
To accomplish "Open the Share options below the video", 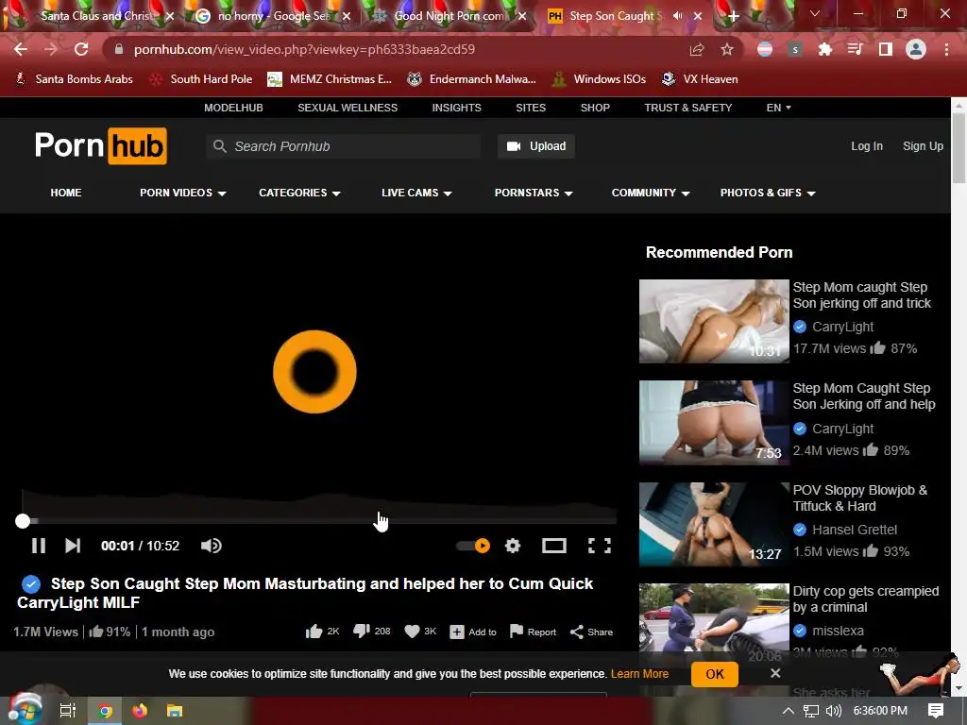I will (x=591, y=632).
